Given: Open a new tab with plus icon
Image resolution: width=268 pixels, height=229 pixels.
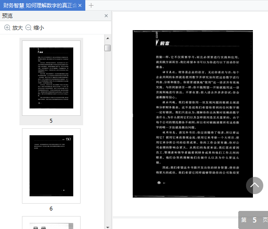Looking at the screenshot, I should [x=91, y=6].
